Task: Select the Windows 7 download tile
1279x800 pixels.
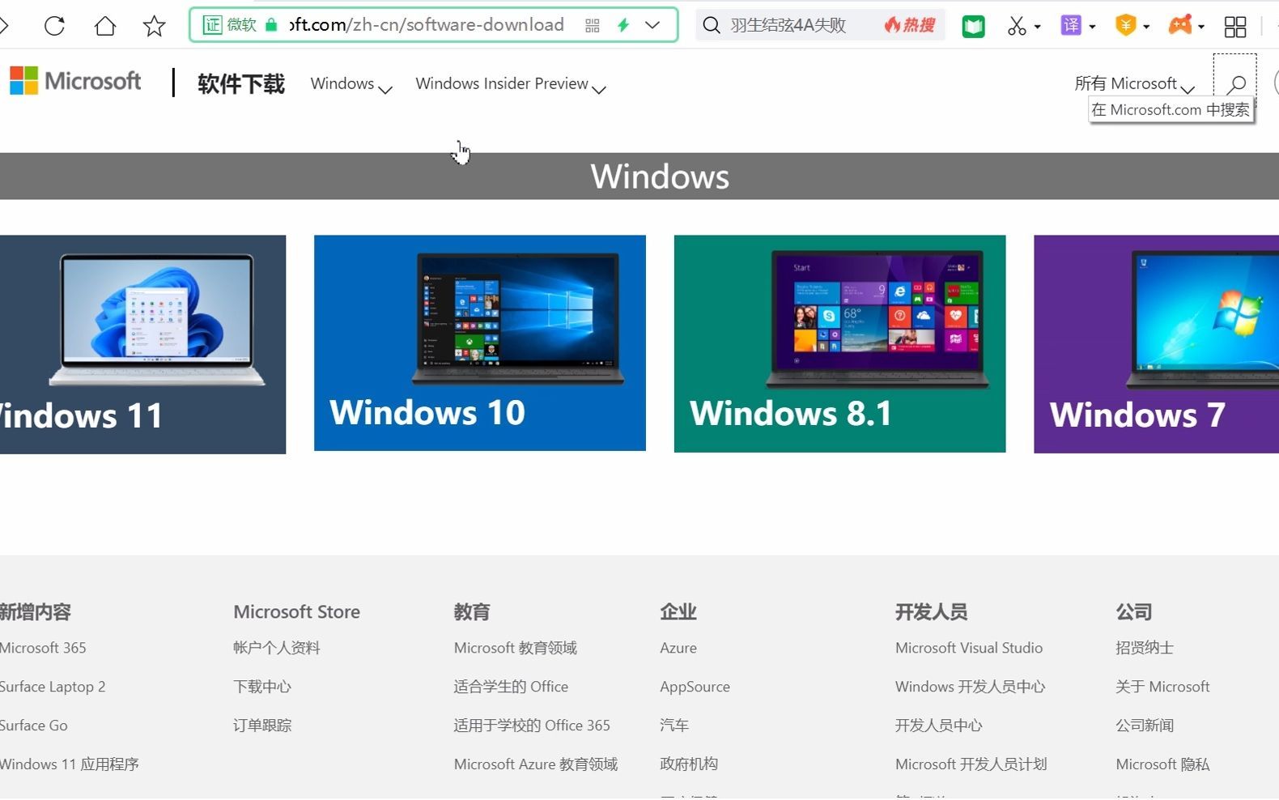Action: pyautogui.click(x=1156, y=344)
